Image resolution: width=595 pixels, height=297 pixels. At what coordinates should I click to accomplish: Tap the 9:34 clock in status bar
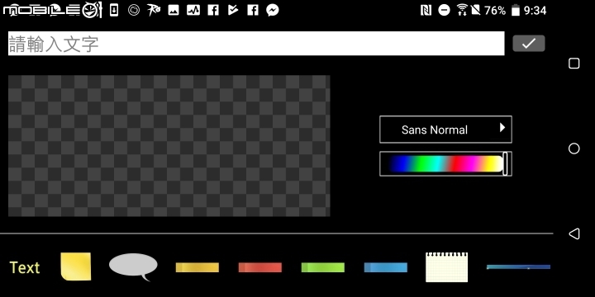pos(535,11)
